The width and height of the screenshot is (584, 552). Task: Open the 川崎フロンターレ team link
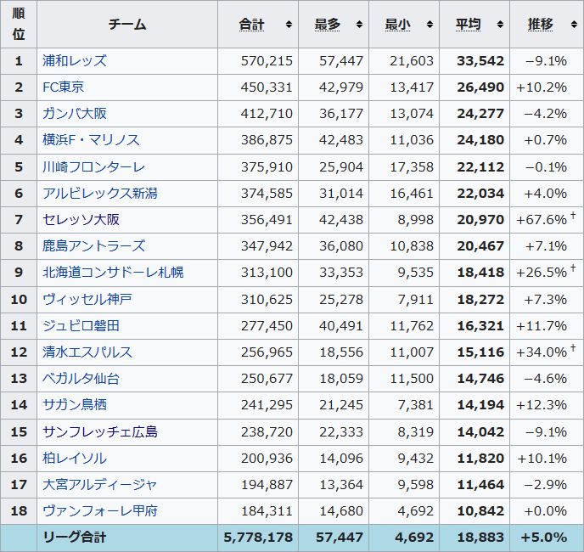pyautogui.click(x=93, y=167)
